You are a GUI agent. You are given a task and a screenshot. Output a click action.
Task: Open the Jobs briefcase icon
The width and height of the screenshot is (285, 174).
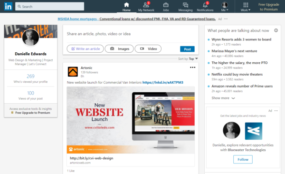pos(166,5)
